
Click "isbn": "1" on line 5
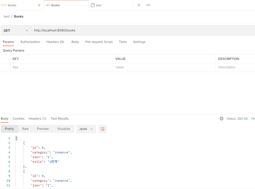pyautogui.click(x=42, y=157)
